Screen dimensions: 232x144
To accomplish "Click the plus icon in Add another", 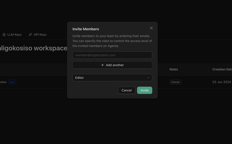I will pyautogui.click(x=102, y=65).
